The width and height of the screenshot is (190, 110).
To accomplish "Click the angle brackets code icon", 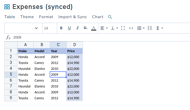I will (131, 28).
